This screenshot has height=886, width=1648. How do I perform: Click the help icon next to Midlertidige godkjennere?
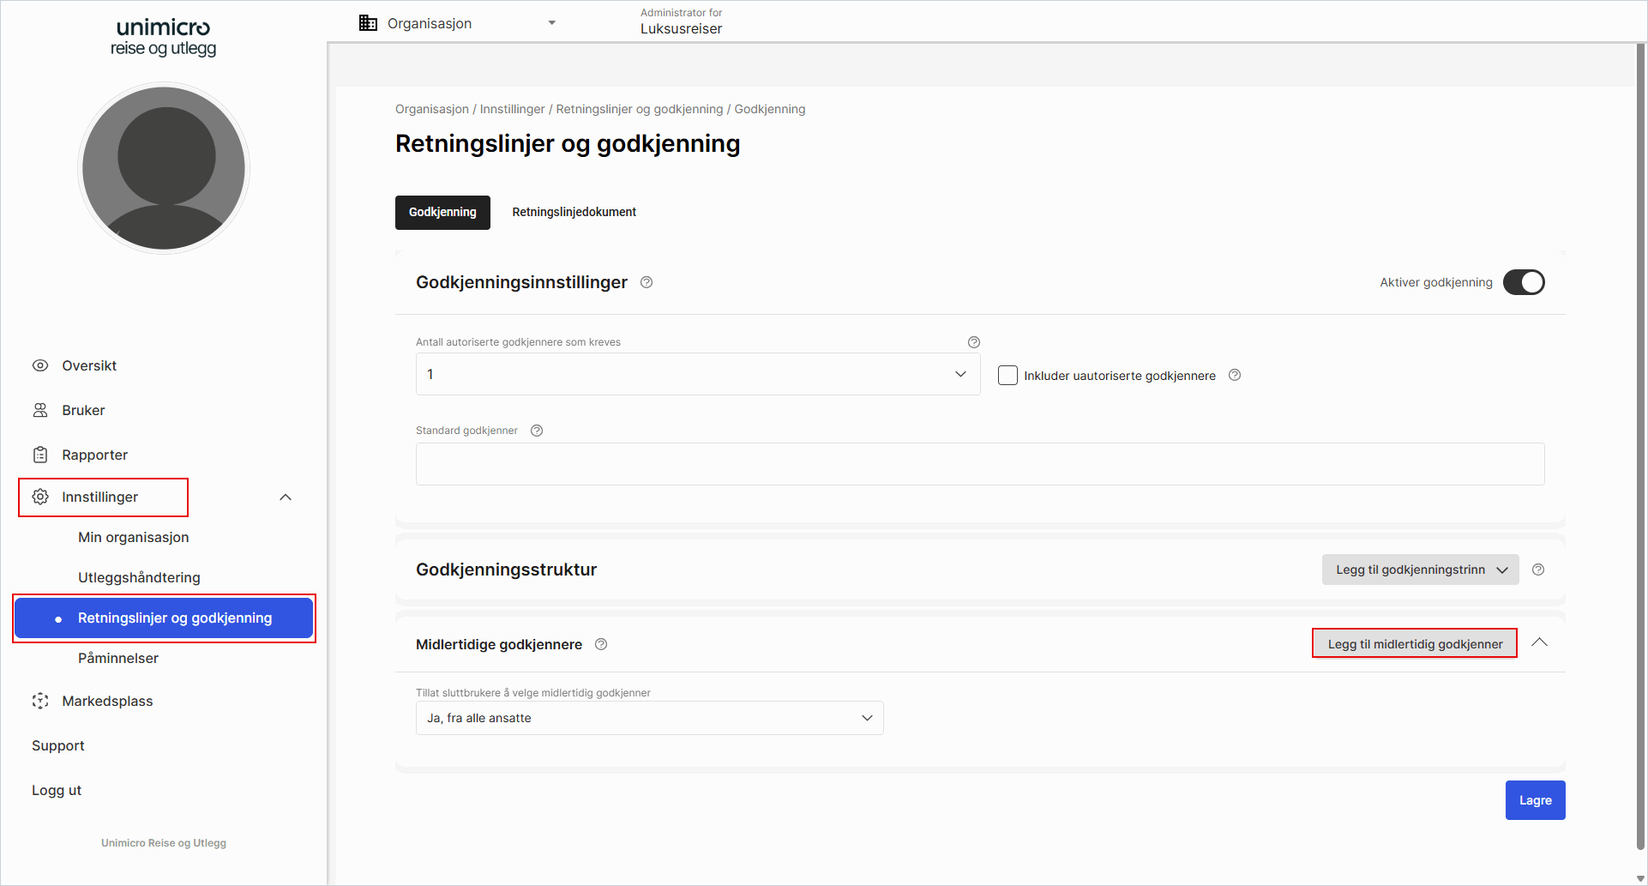pos(600,644)
